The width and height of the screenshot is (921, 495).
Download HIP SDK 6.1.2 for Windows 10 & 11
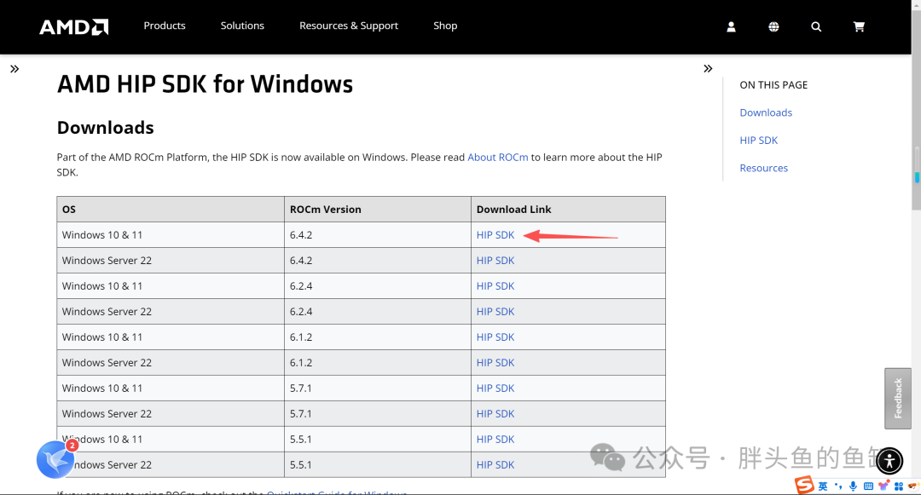[x=495, y=337]
